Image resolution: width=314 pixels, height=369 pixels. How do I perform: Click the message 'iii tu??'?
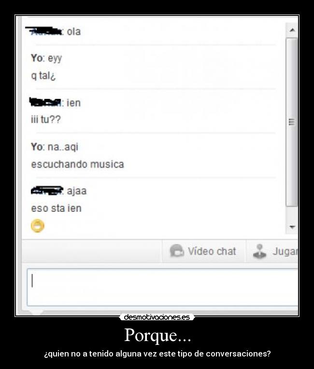[x=46, y=119]
